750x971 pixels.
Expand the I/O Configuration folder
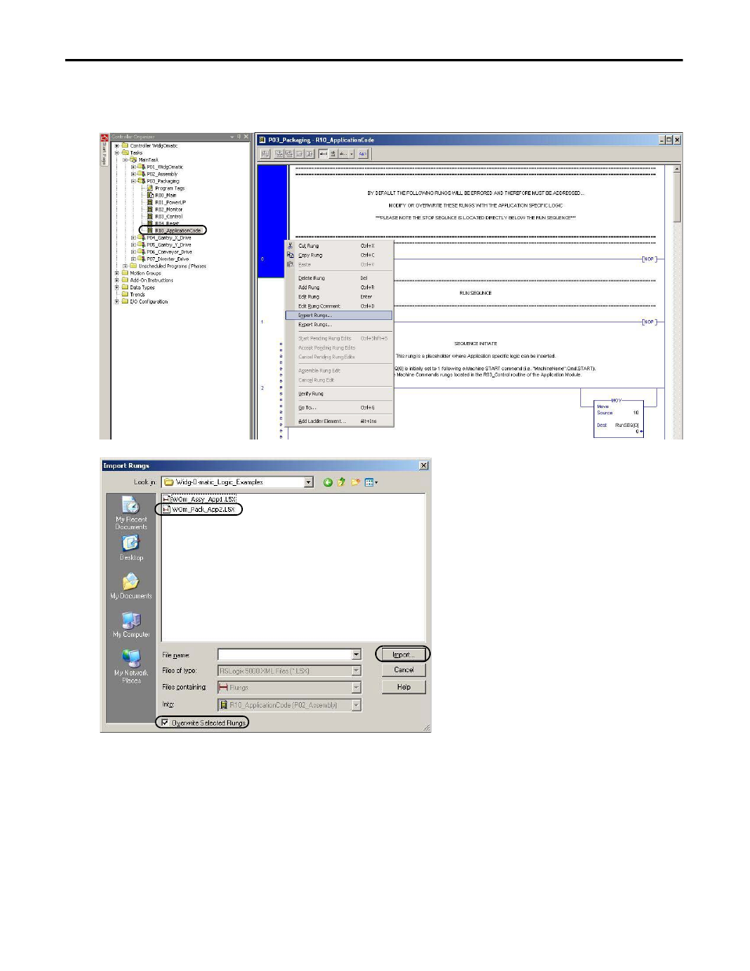117,301
